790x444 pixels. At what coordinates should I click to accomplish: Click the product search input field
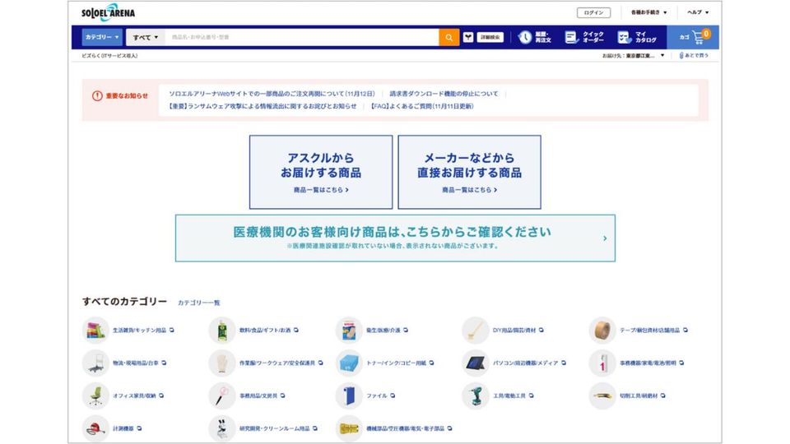[302, 37]
